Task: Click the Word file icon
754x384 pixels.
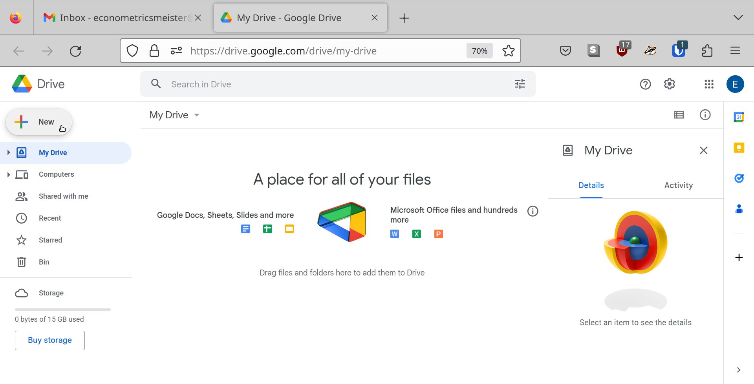Action: [x=395, y=234]
